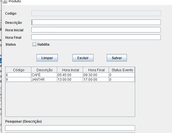Screen dimensions: 172x133
Task: Focus the Descrição text field
Action: tap(96, 22)
